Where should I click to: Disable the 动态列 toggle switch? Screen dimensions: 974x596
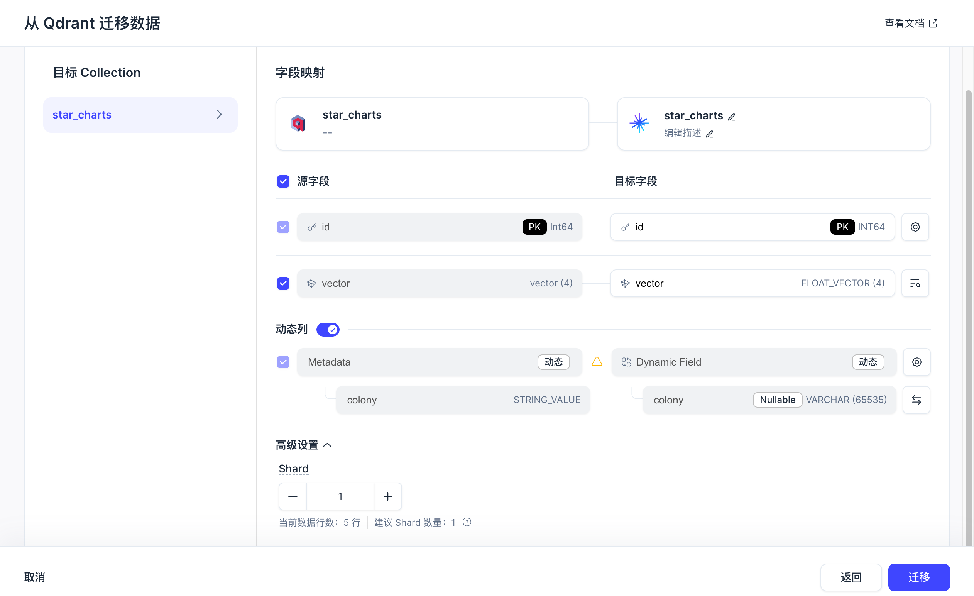point(328,329)
